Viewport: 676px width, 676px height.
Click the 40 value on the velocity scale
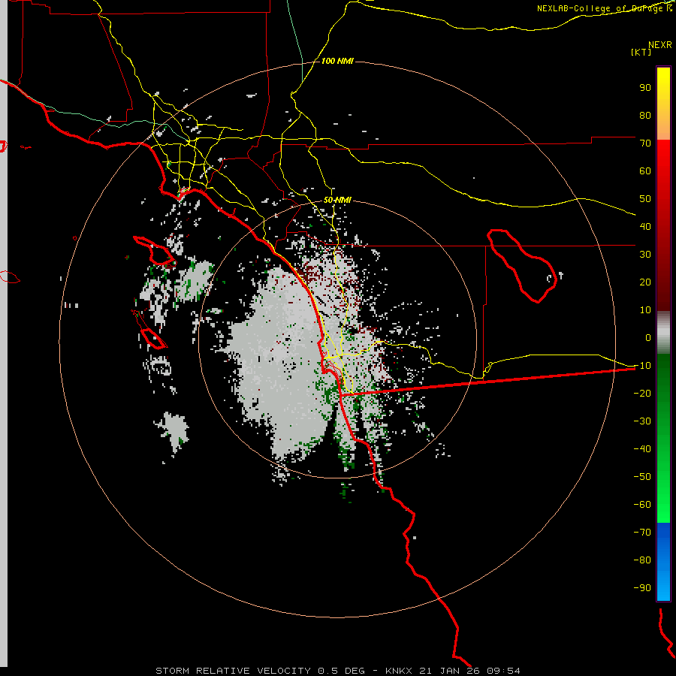click(645, 227)
